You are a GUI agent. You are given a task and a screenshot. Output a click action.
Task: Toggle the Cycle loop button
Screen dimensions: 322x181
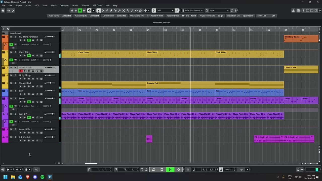pyautogui.click(x=153, y=169)
